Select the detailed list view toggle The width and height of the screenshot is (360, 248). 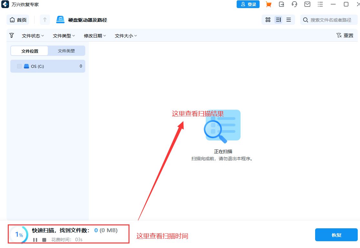(x=278, y=20)
